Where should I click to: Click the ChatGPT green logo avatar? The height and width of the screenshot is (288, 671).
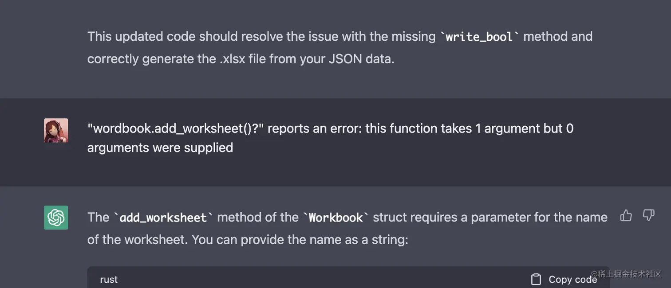tap(56, 218)
